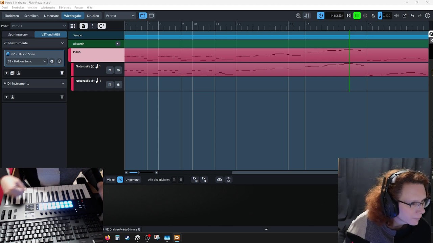Redo the last undone action
Screen dimensions: 433x243
(420, 16)
